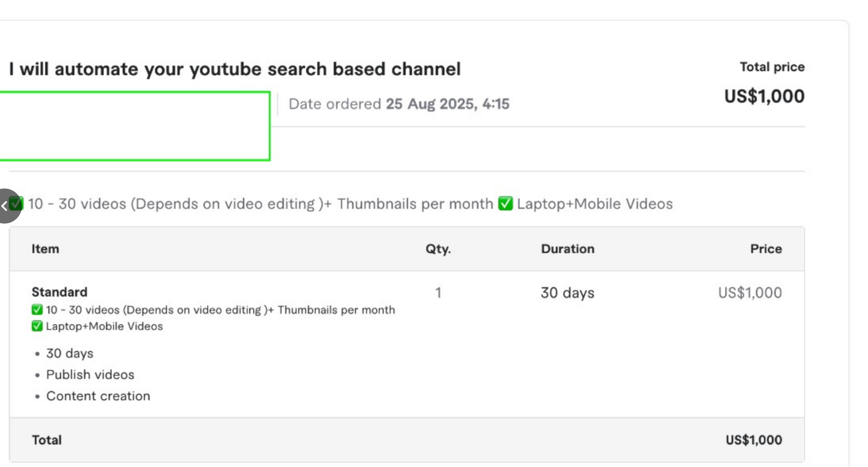Click the Qty. column header
Image resolution: width=868 pixels, height=467 pixels.
(x=438, y=249)
